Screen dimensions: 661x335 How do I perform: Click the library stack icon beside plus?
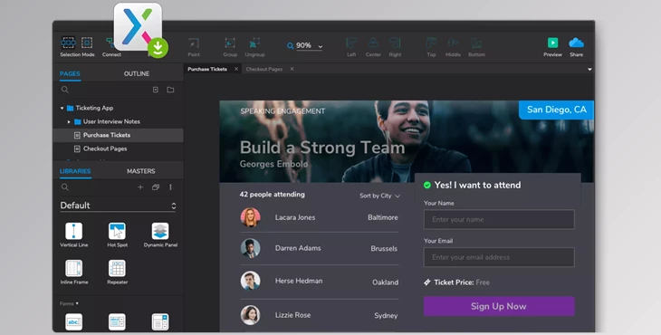click(156, 187)
